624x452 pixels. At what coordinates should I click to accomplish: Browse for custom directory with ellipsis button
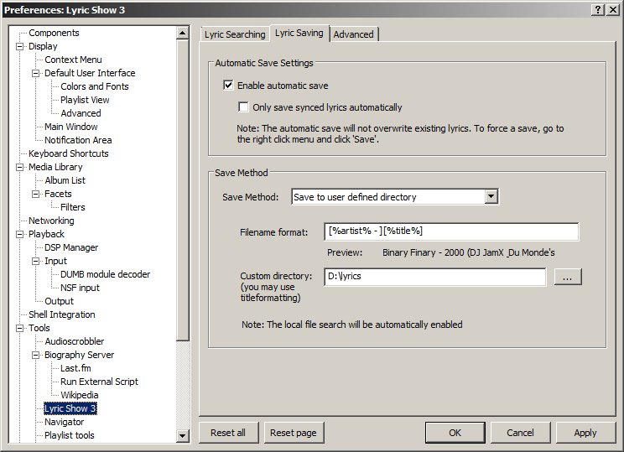point(568,277)
